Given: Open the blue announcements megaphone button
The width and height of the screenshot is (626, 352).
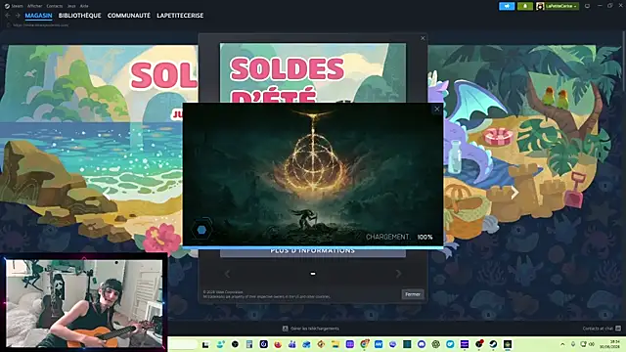Looking at the screenshot, I should click(x=507, y=6).
